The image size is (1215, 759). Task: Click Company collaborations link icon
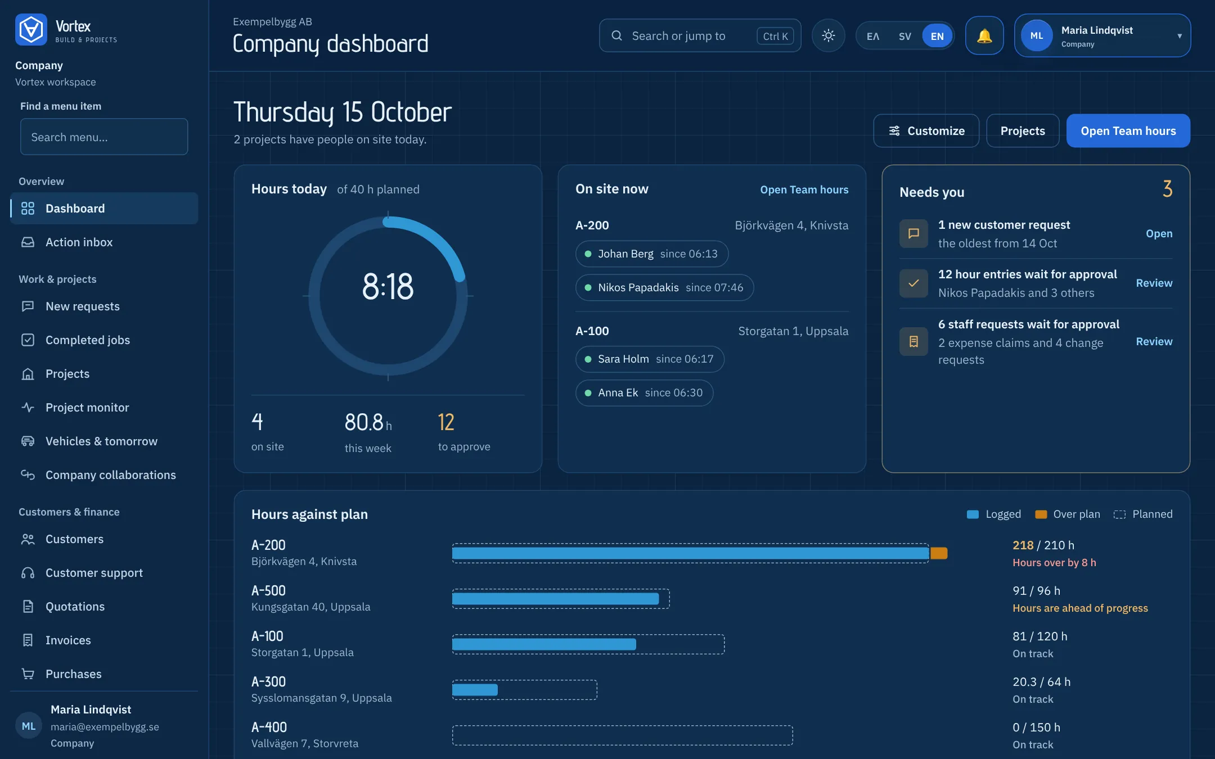tap(28, 475)
